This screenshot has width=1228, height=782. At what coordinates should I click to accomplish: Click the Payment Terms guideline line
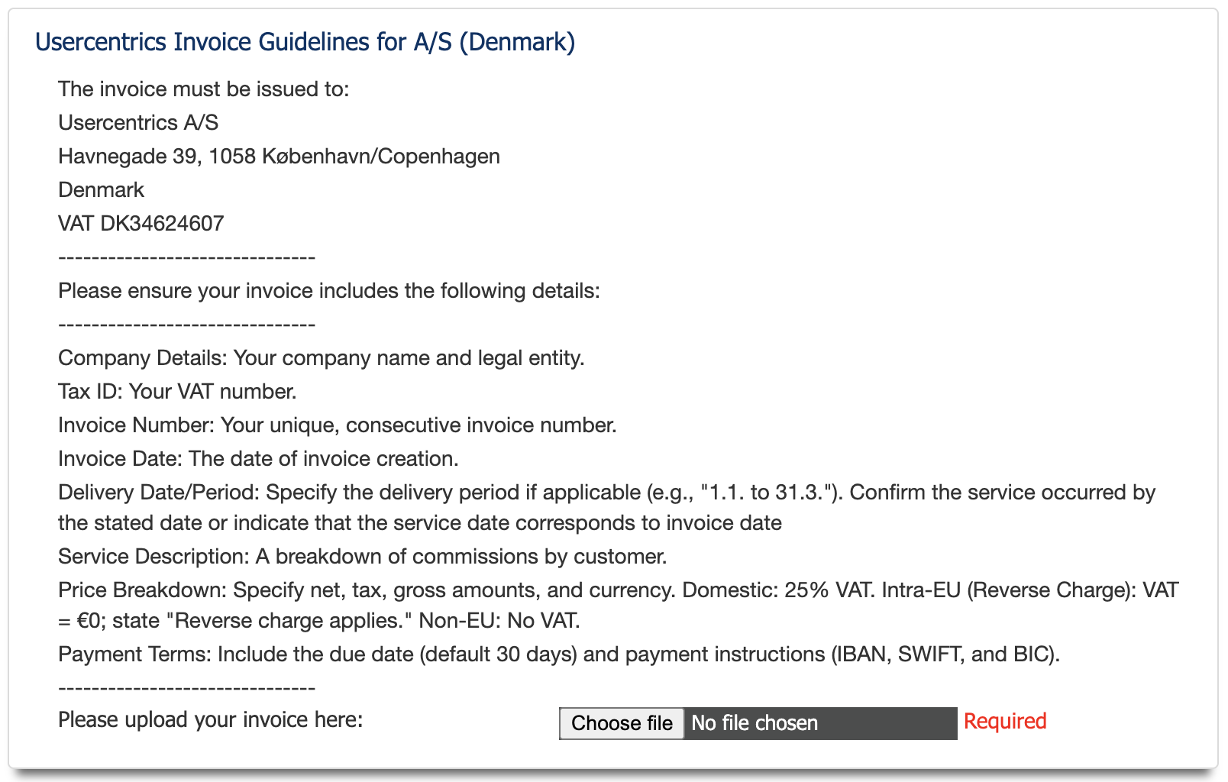pyautogui.click(x=558, y=654)
